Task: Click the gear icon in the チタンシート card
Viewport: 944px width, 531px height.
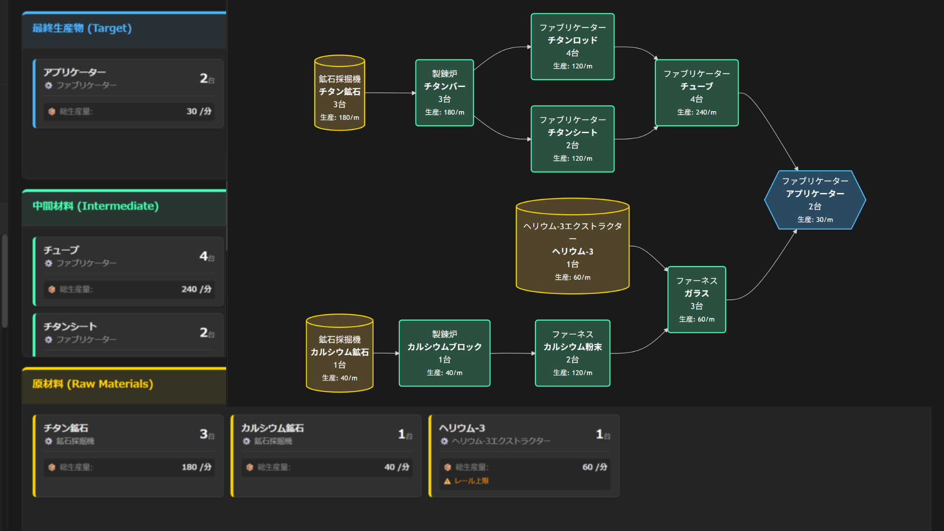Action: coord(48,340)
